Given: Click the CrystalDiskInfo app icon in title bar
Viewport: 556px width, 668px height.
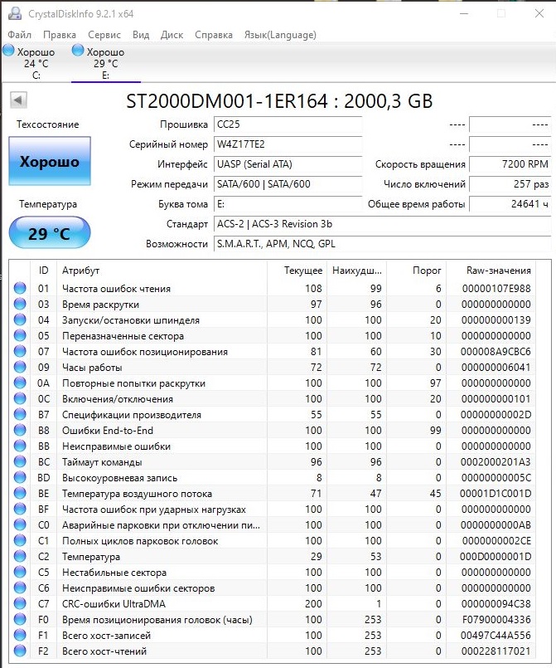Looking at the screenshot, I should (x=15, y=13).
